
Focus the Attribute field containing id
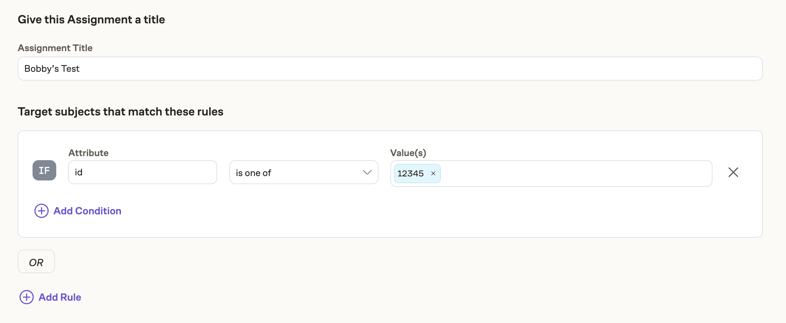(x=142, y=172)
